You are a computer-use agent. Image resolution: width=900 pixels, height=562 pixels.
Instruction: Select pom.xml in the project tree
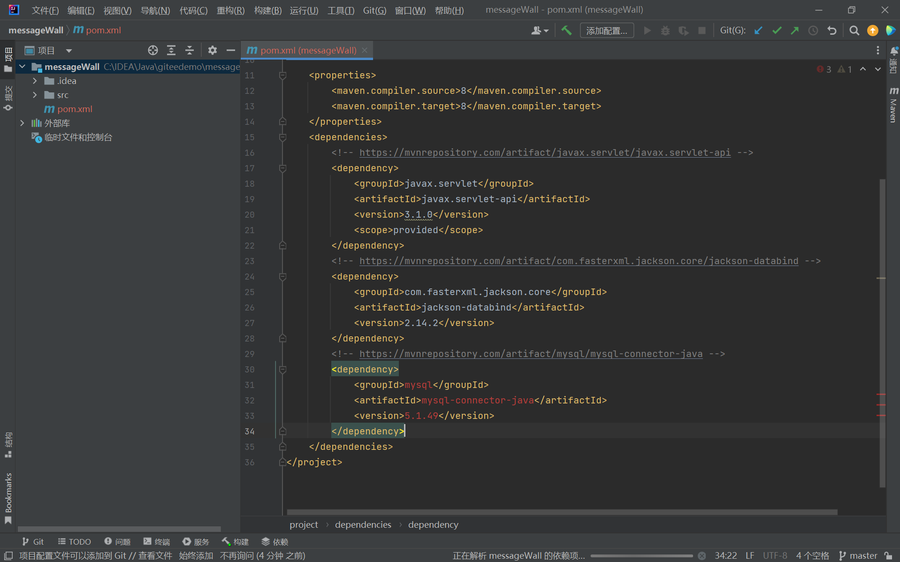click(75, 109)
